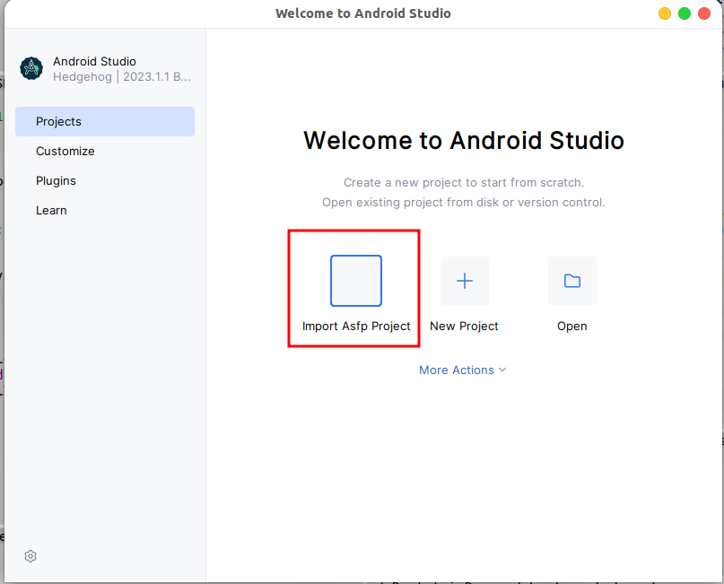Click the Open folder icon
724x584 pixels.
572,281
